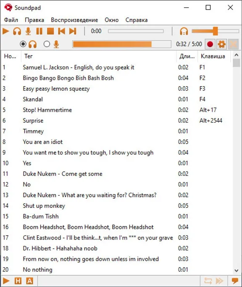Click the 'Alt+17' hotkey cell

[208, 110]
